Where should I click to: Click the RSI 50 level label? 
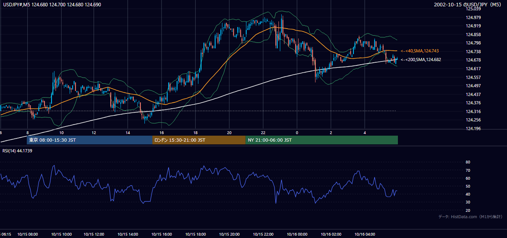[468, 186]
